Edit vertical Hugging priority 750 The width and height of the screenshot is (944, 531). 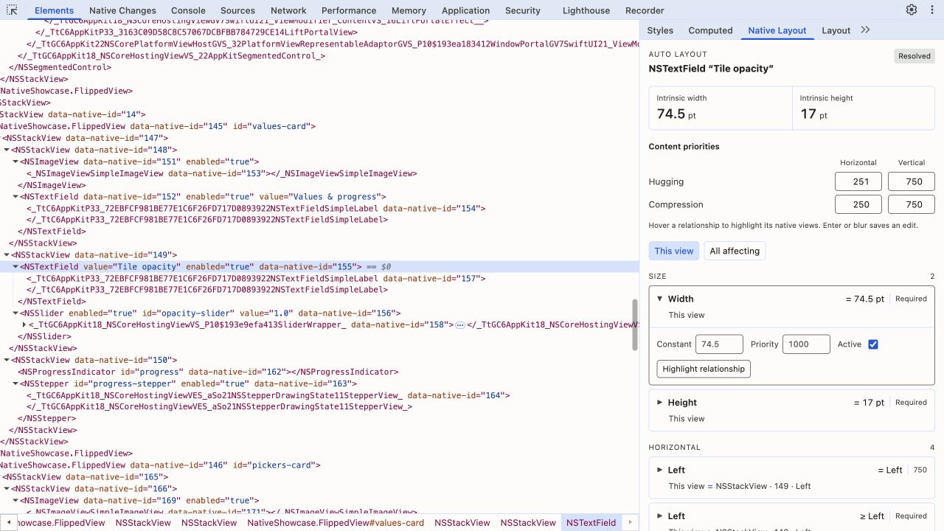[x=912, y=181]
